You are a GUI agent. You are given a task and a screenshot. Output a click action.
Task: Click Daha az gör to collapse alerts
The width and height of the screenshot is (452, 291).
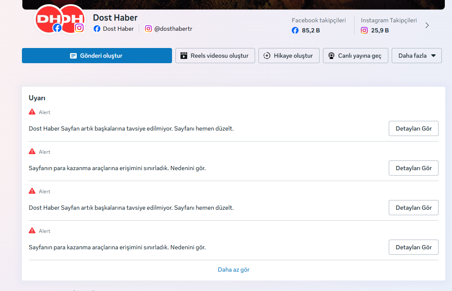pos(234,270)
